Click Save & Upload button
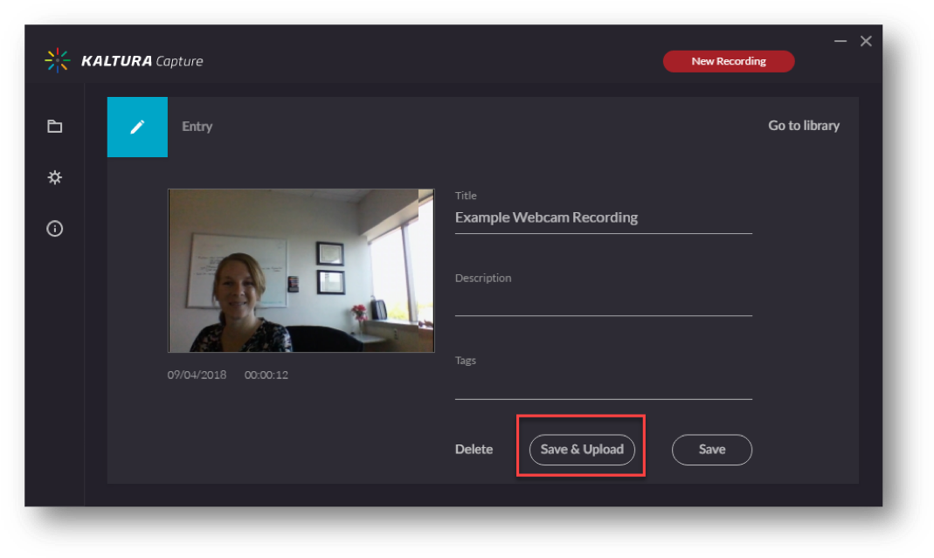 point(582,450)
